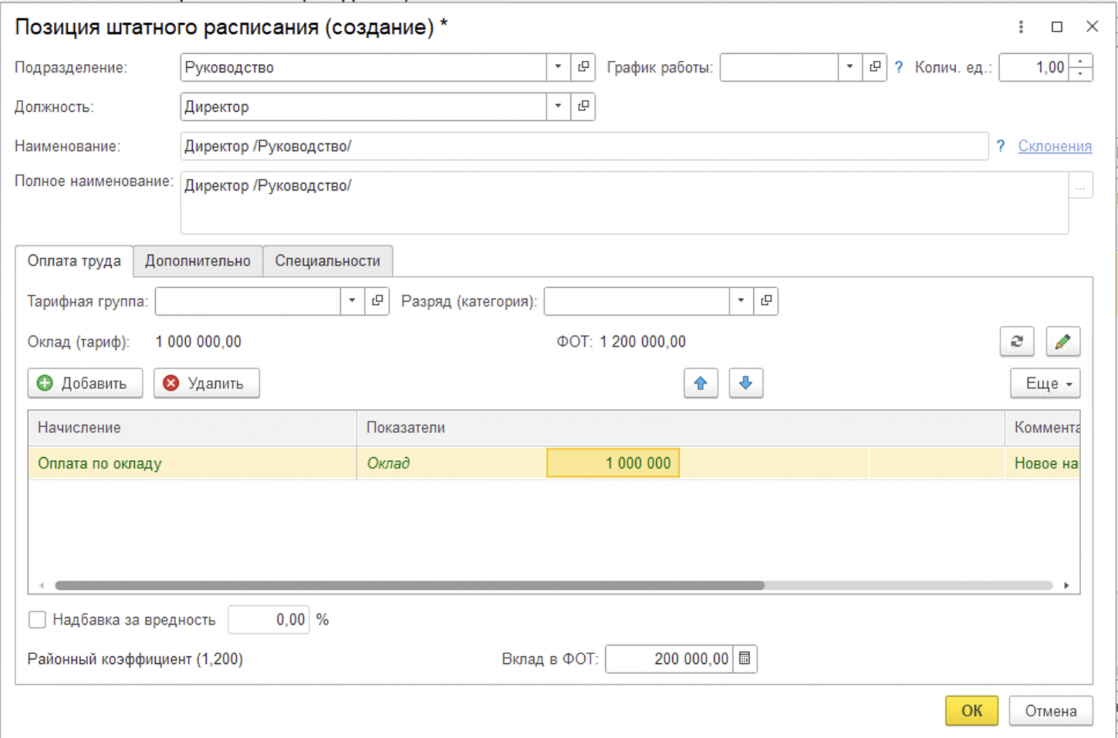Switch to Оплата труда tab
The image size is (1118, 738).
[74, 261]
